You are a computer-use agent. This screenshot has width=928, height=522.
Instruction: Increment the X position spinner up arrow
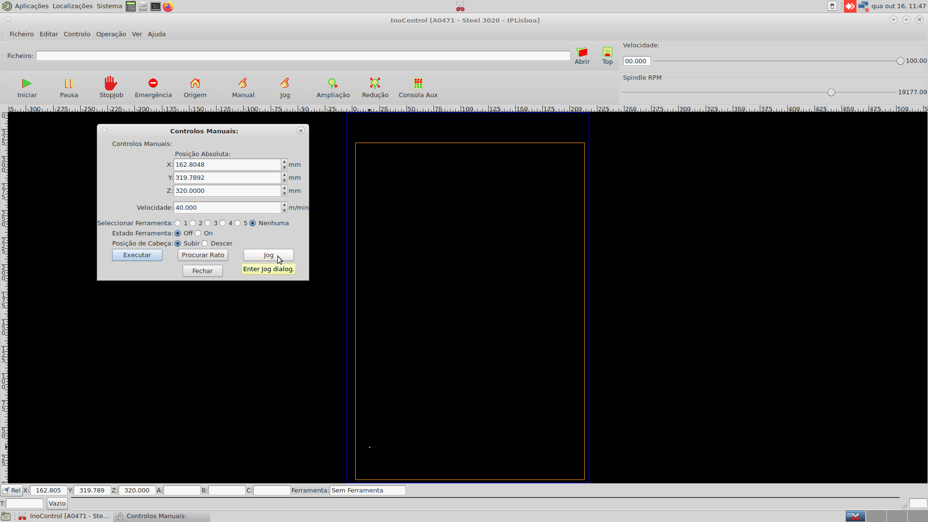(x=284, y=162)
